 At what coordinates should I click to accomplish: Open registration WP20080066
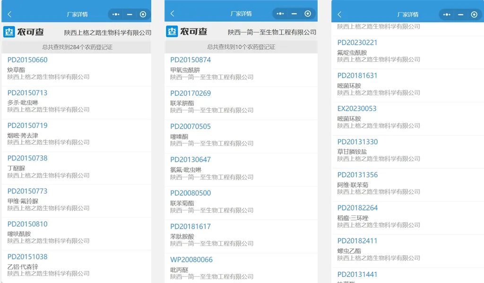point(191,259)
